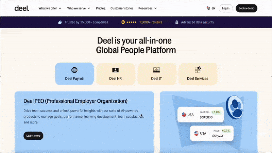Click the Resources chevron arrow

pos(155,8)
